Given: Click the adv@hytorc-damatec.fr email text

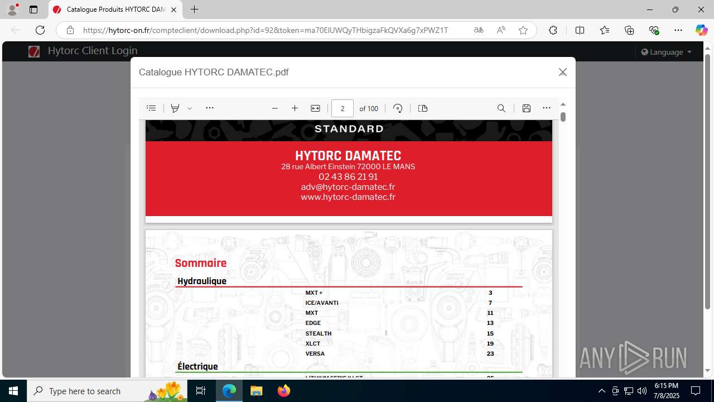Looking at the screenshot, I should coord(348,187).
